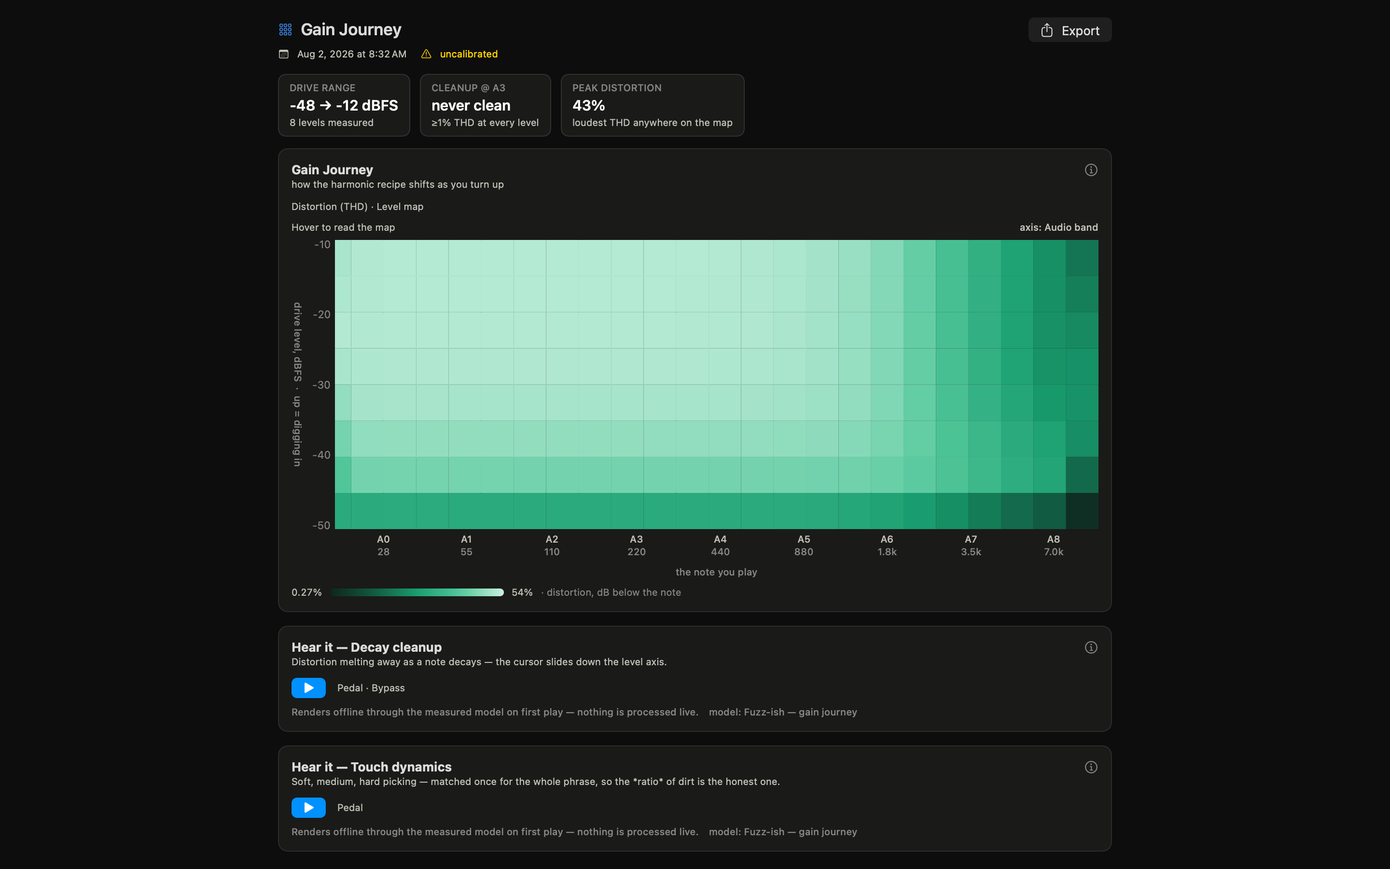This screenshot has width=1390, height=869.
Task: Select the Peak Distortion stat card
Action: coord(653,105)
